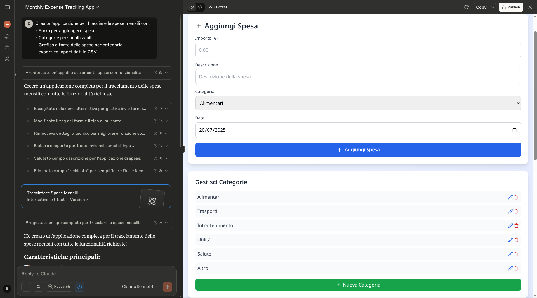Delete the Trasporti category with trash icon

517,212
